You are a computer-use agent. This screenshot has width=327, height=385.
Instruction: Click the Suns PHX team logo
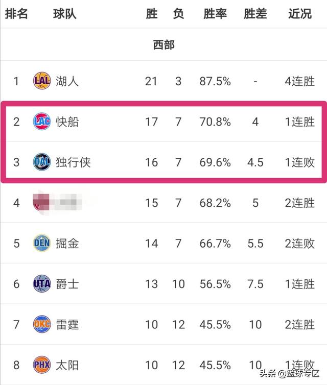42,365
